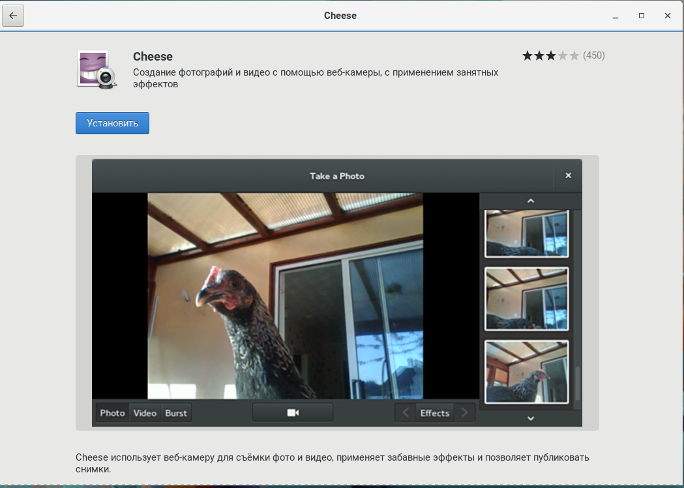The width and height of the screenshot is (684, 488).
Task: Switch to the Burst mode tab
Action: [x=176, y=413]
